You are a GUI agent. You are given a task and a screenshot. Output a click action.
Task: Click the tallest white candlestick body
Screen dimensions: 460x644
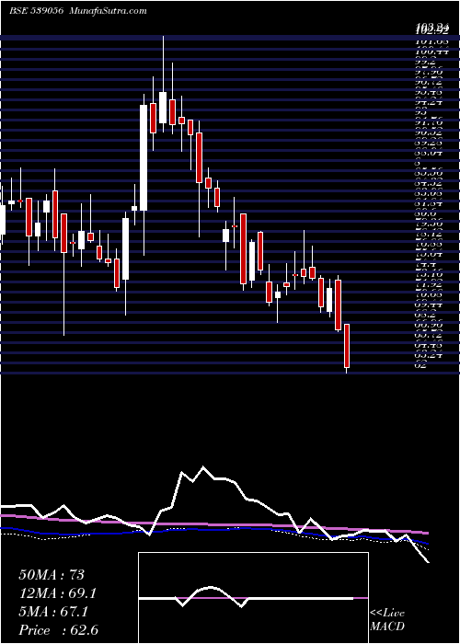pyautogui.click(x=144, y=157)
